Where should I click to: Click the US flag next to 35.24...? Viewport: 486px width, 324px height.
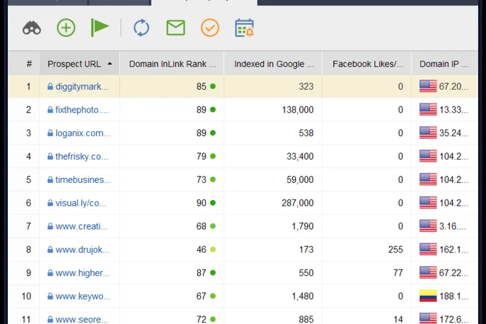tap(428, 133)
